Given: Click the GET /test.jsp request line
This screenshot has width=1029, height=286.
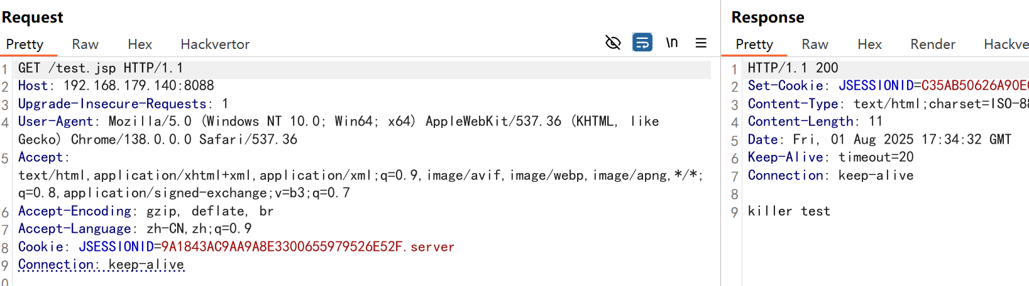Looking at the screenshot, I should pyautogui.click(x=101, y=68).
